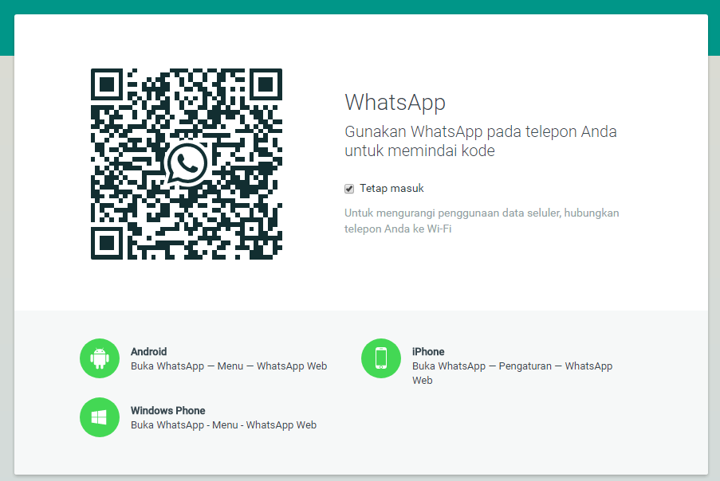Click the iPhone heading
Image resolution: width=720 pixels, height=481 pixels.
[x=428, y=352]
